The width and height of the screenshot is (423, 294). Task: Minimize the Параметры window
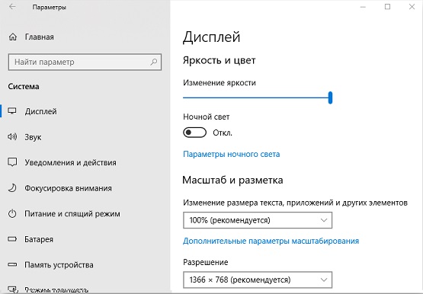tap(363, 7)
